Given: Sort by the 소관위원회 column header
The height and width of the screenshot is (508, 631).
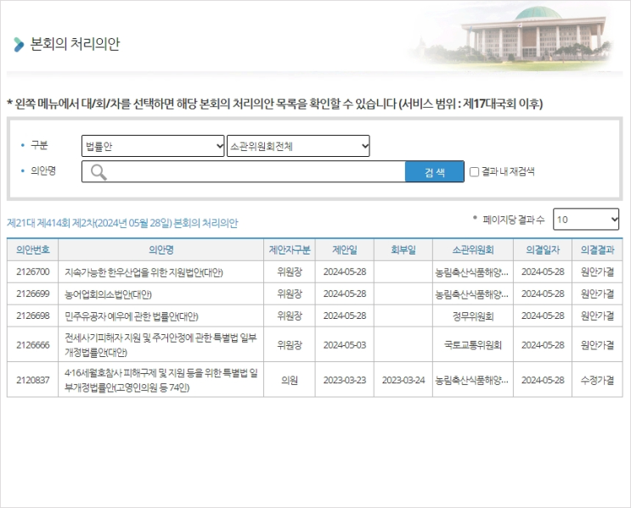Looking at the screenshot, I should pos(473,250).
